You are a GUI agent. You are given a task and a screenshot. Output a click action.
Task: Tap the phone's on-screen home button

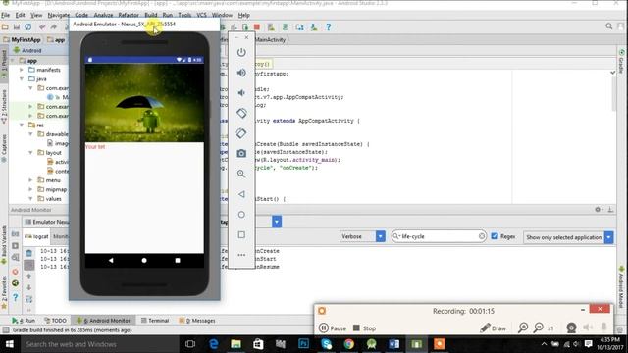click(144, 260)
